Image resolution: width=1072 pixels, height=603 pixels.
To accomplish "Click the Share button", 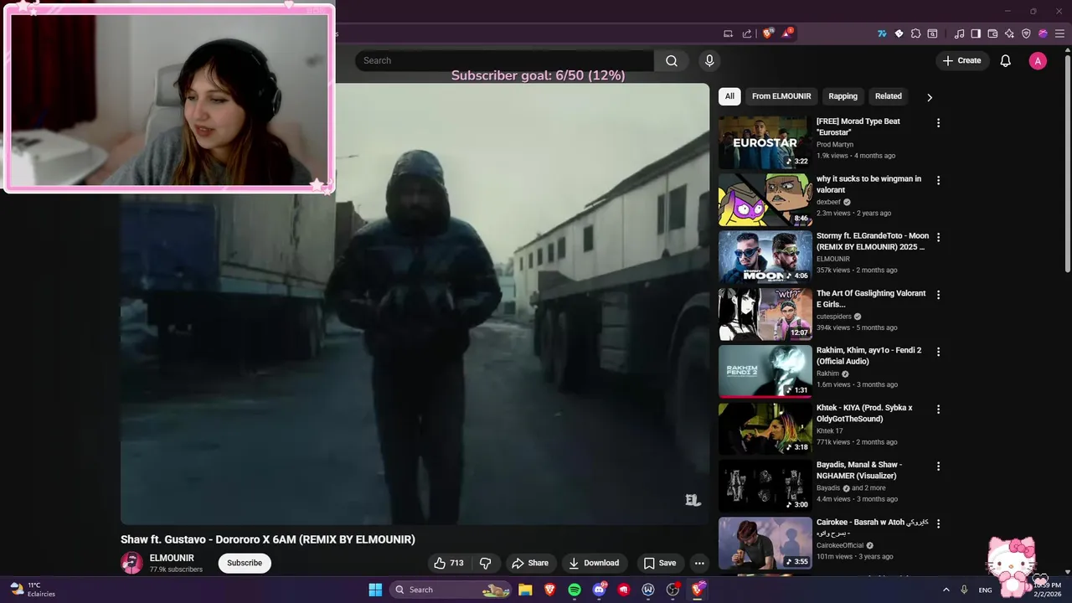I will [x=530, y=563].
